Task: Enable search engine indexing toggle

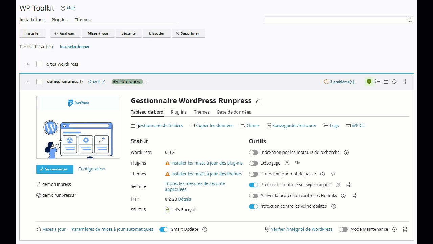Action: click(253, 152)
